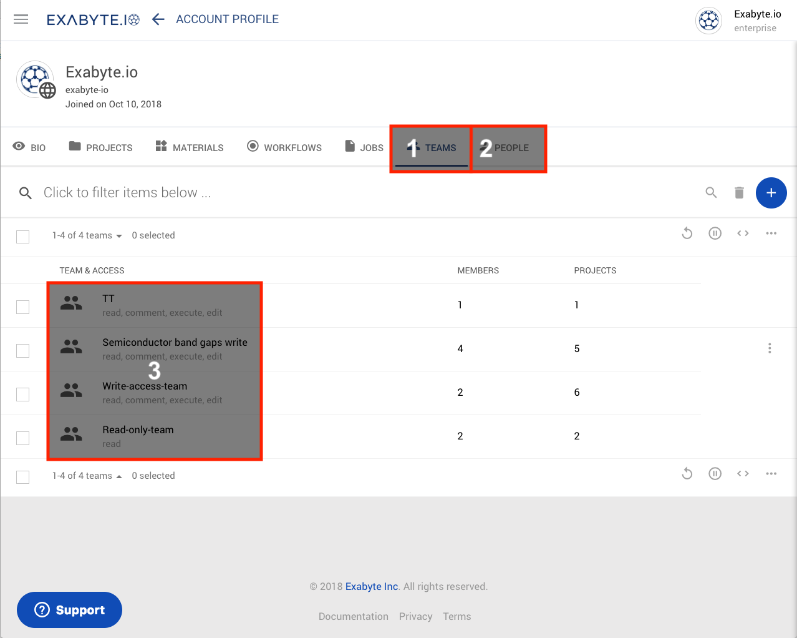Click the filter items search field
This screenshot has width=797, height=638.
click(x=249, y=193)
